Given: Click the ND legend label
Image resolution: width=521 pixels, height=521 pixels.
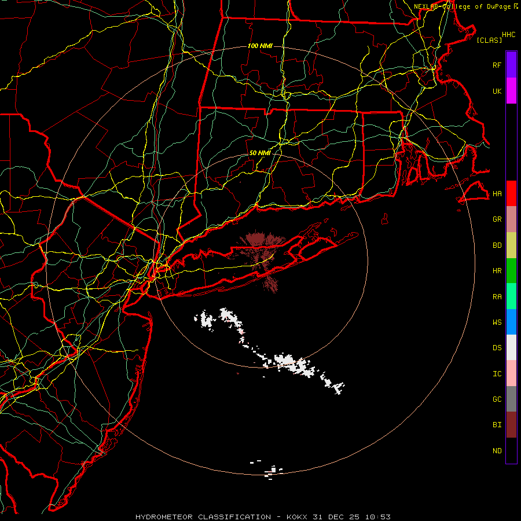Looking at the screenshot, I should click(497, 451).
